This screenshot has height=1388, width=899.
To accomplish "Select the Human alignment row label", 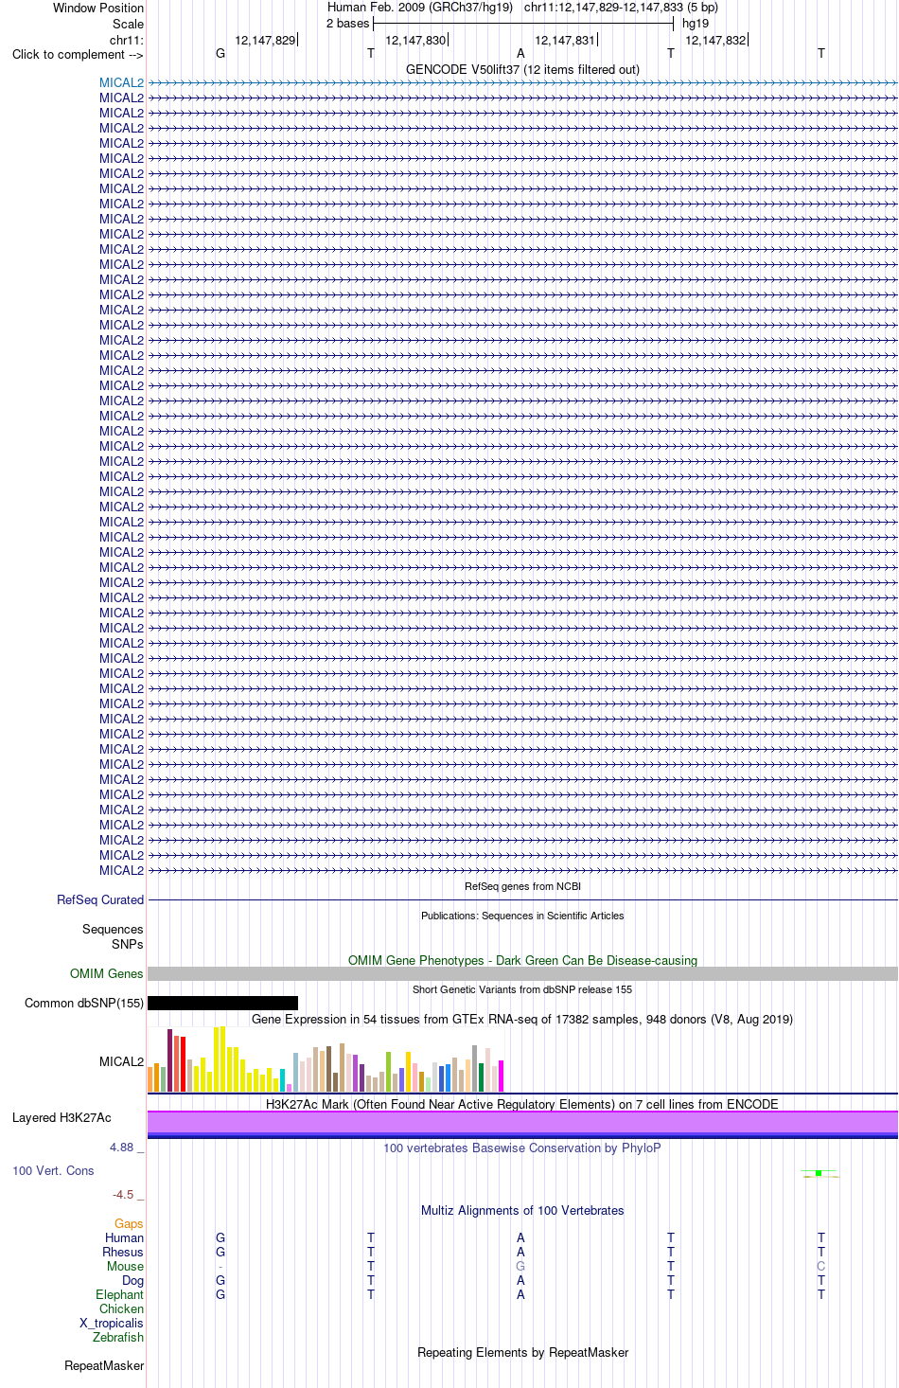I will (x=124, y=1237).
